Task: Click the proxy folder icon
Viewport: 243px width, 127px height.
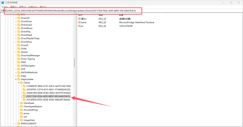Action: pyautogui.click(x=21, y=113)
